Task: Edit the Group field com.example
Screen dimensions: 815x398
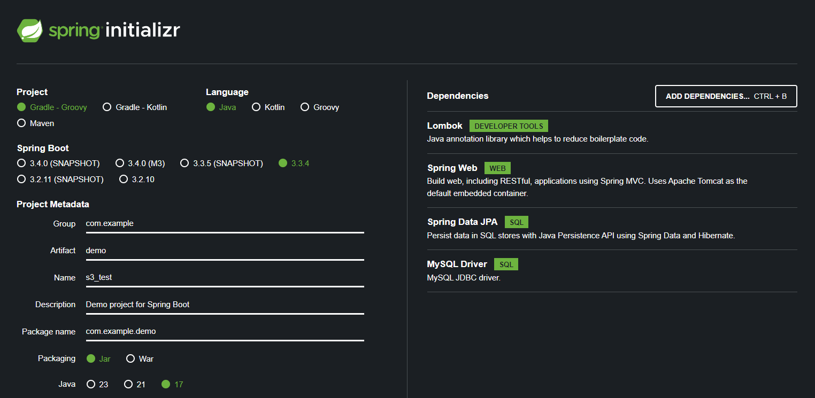Action: pyautogui.click(x=225, y=224)
